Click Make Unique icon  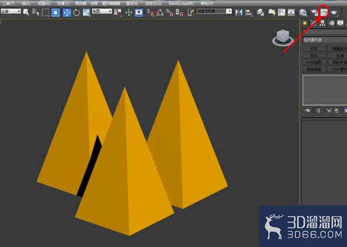coord(329,110)
